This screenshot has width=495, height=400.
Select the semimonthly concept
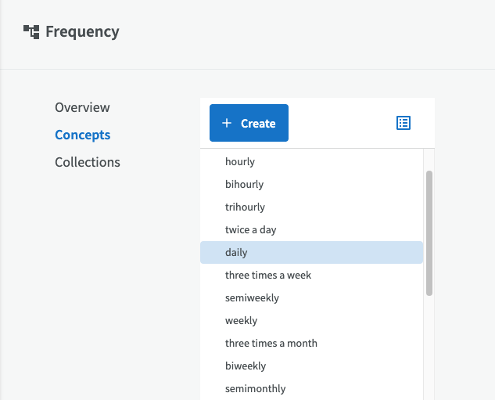[311, 389]
